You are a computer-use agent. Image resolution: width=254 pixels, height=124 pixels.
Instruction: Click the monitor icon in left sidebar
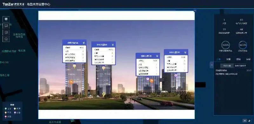point(6,26)
